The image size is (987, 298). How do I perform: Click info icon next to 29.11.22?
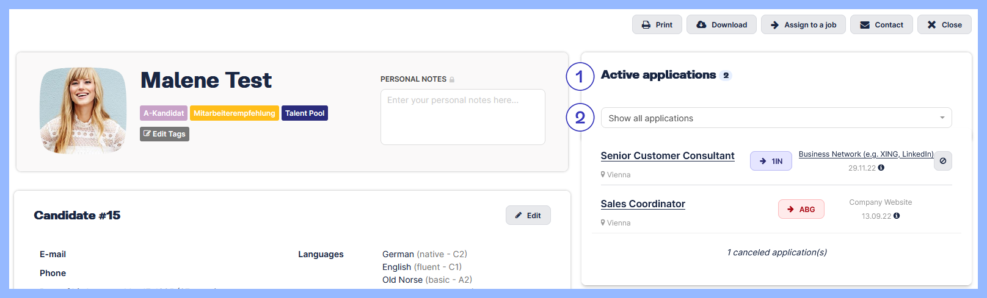[881, 168]
